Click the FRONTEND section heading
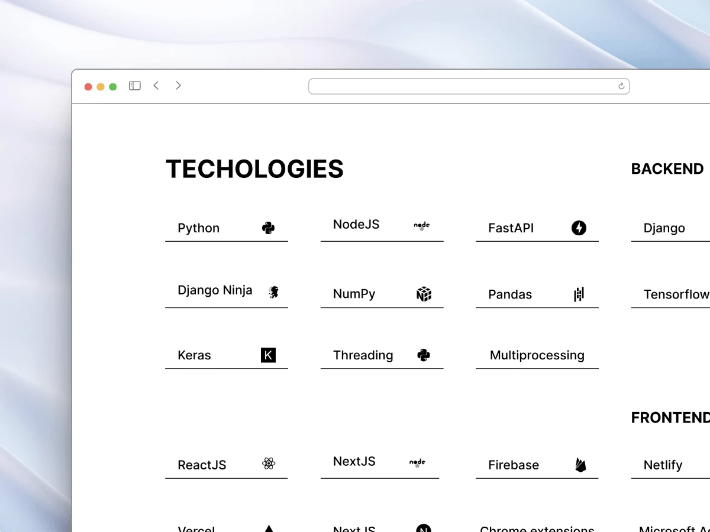Screen dimensions: 710x532 [671, 418]
